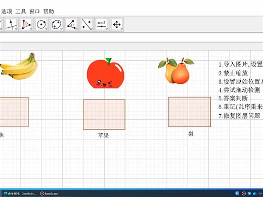Select the Perpendicular Line tool

click(11, 24)
